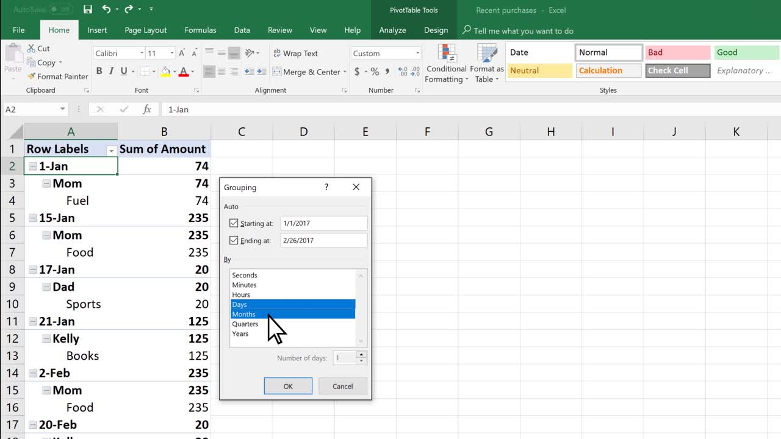This screenshot has height=439, width=781.
Task: Toggle Underline formatting
Action: 124,71
